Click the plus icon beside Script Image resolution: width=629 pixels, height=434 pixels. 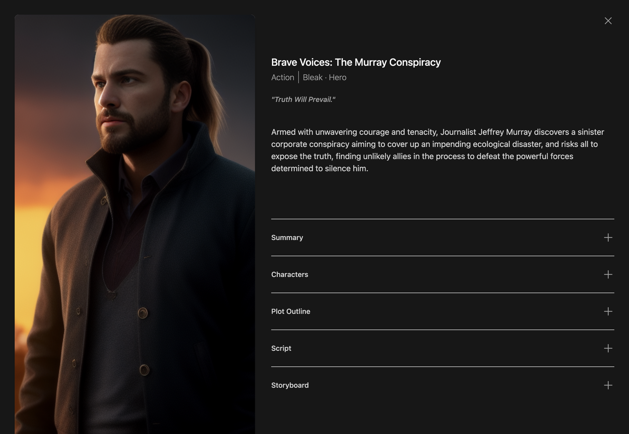click(608, 348)
